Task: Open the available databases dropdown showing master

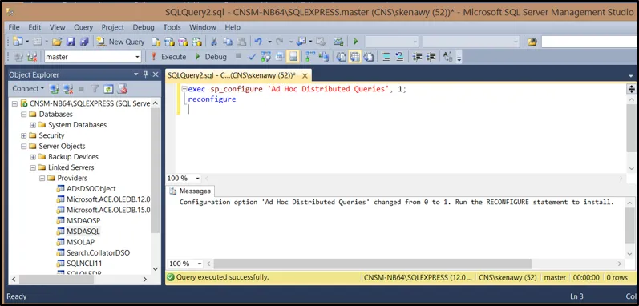Action: pos(93,57)
